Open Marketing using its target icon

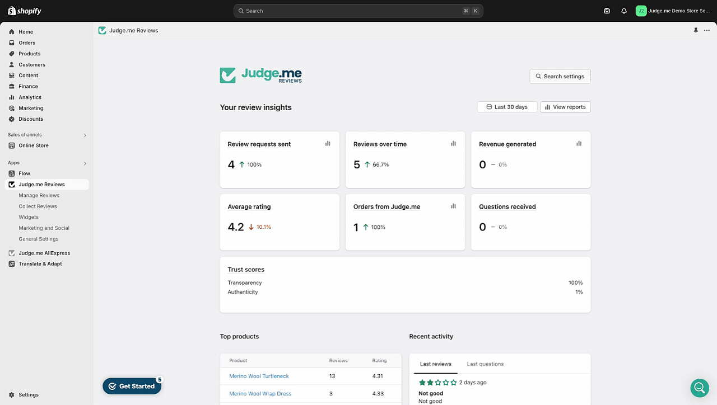tap(12, 108)
